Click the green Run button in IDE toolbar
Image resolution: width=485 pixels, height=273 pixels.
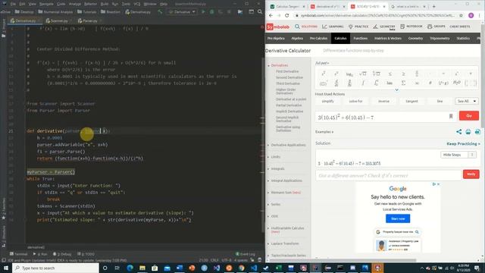click(203, 12)
